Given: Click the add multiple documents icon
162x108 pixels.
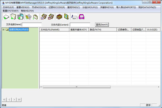Looking at the screenshot, I should pos(21,17).
